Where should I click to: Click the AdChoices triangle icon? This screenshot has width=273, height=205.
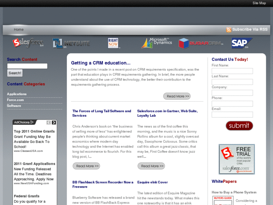coord(32,122)
